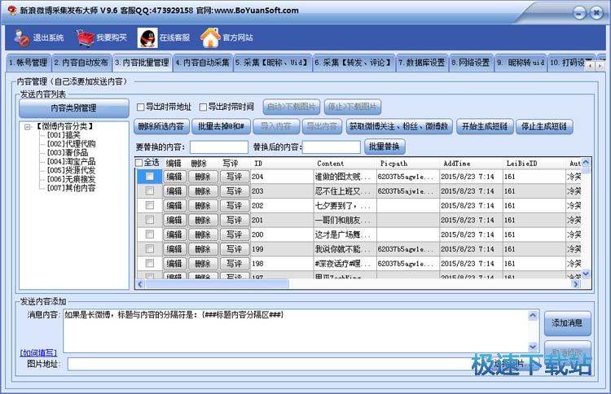Open the official website house icon
Viewport: 611px width, 394px height.
click(x=210, y=37)
